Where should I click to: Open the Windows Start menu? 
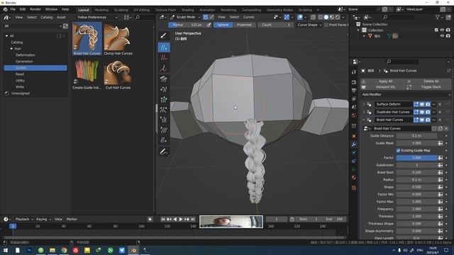point(6,250)
